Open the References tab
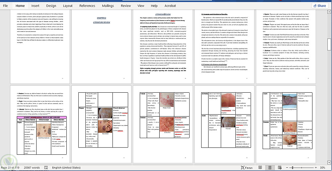Viewport: 332px width, 171px height. pyautogui.click(x=87, y=6)
